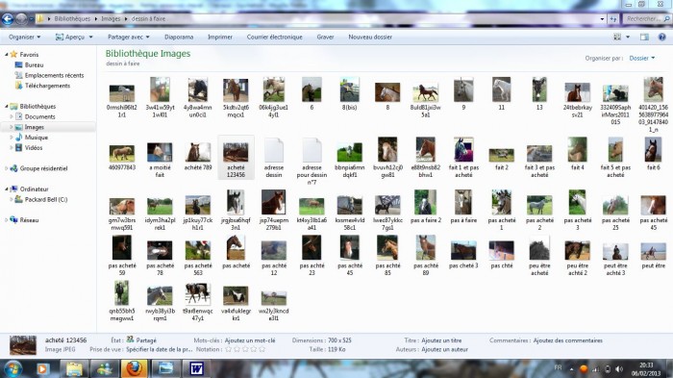Open Word from the taskbar
This screenshot has width=673, height=378.
pos(196,368)
